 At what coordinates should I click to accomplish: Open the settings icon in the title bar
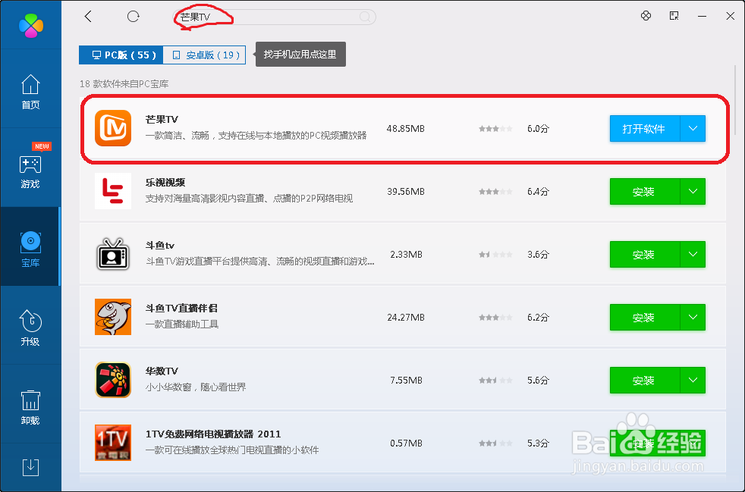[646, 16]
